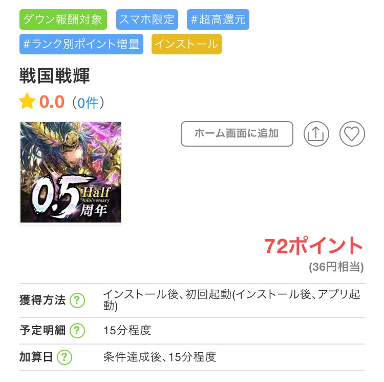Tap the share upload icon
Image resolution: width=384 pixels, height=382 pixels.
click(316, 134)
